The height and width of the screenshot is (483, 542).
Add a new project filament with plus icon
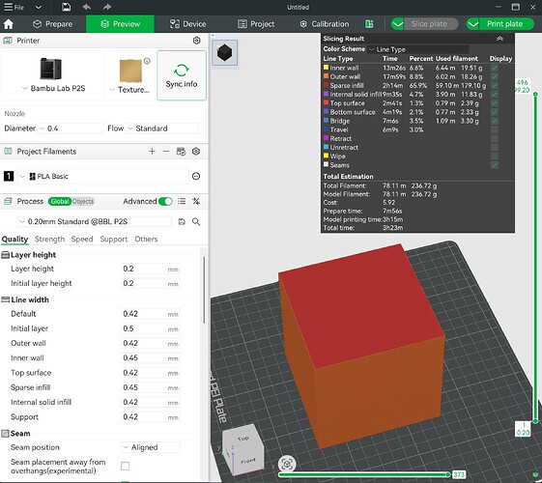[152, 152]
